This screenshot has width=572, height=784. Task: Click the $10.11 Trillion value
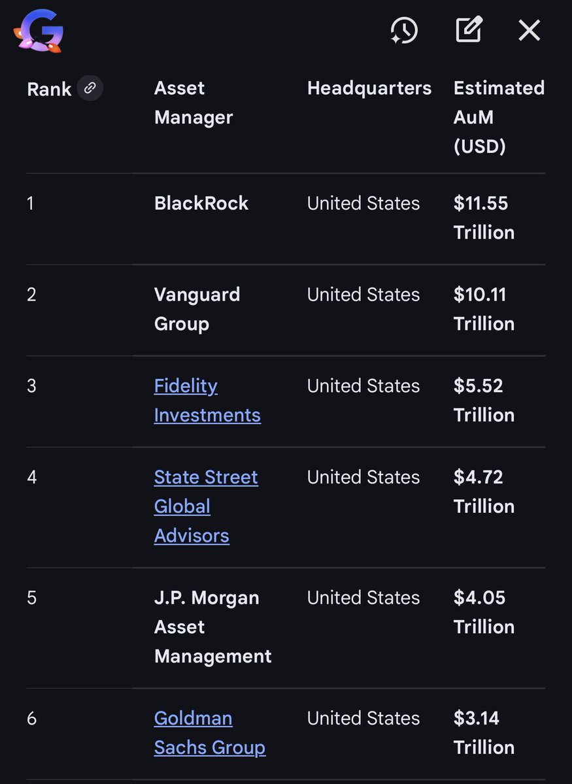coord(484,308)
